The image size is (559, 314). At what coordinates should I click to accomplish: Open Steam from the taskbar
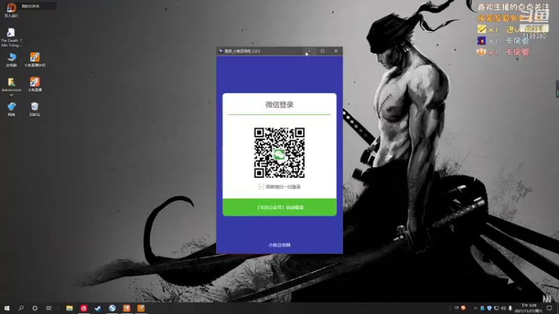98,308
